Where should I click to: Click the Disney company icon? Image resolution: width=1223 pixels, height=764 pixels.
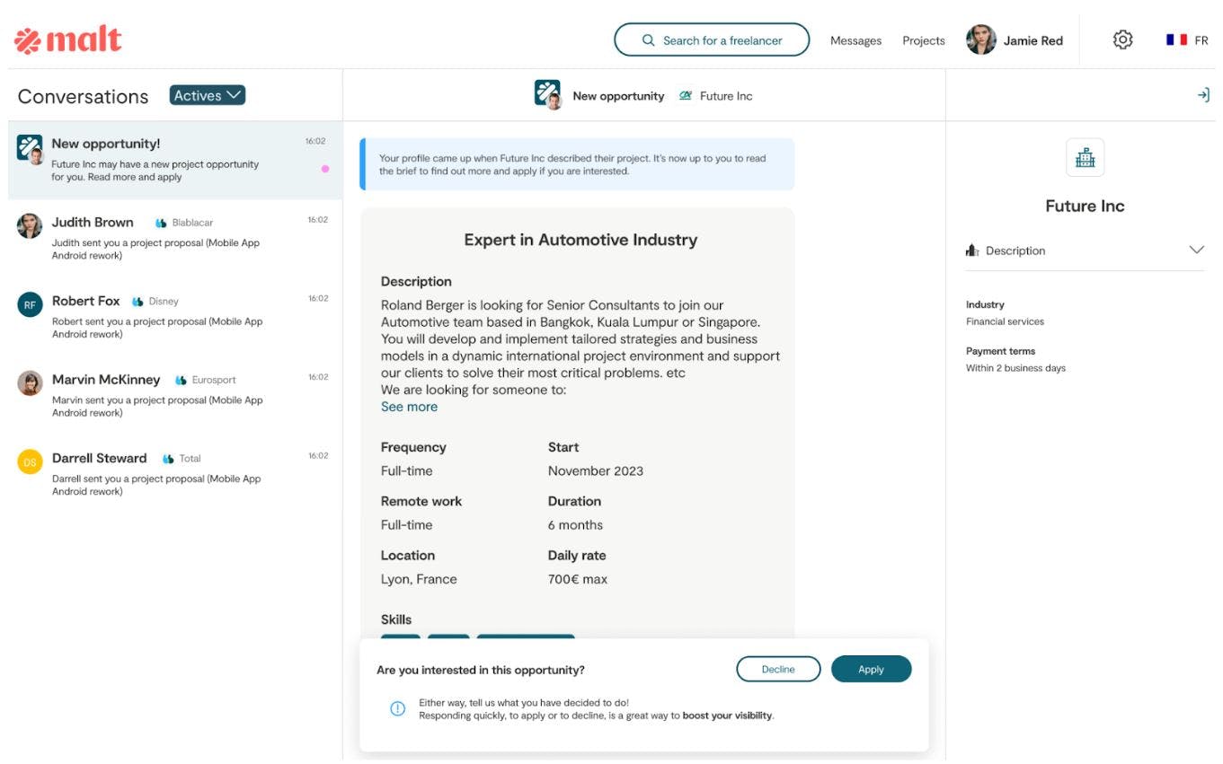pyautogui.click(x=137, y=303)
